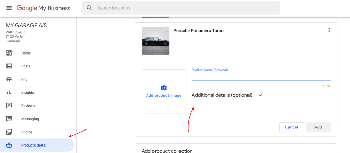Click the Search locations box

(180, 8)
